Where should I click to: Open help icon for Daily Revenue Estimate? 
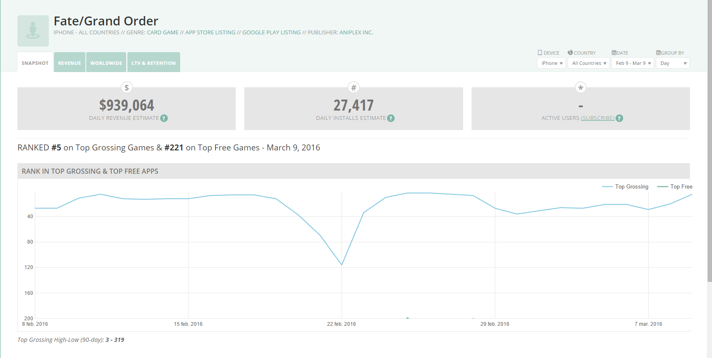[164, 118]
